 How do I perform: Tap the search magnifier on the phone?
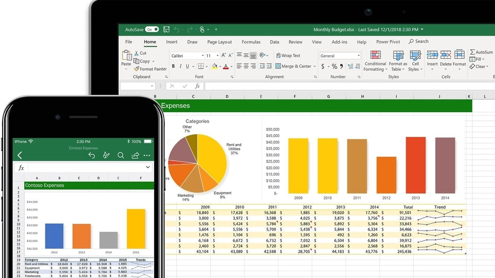coord(121,155)
